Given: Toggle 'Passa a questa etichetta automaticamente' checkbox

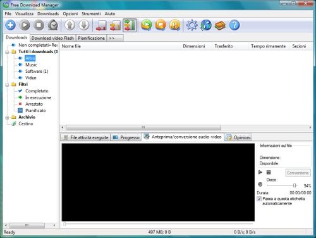Looking at the screenshot, I should (x=259, y=199).
